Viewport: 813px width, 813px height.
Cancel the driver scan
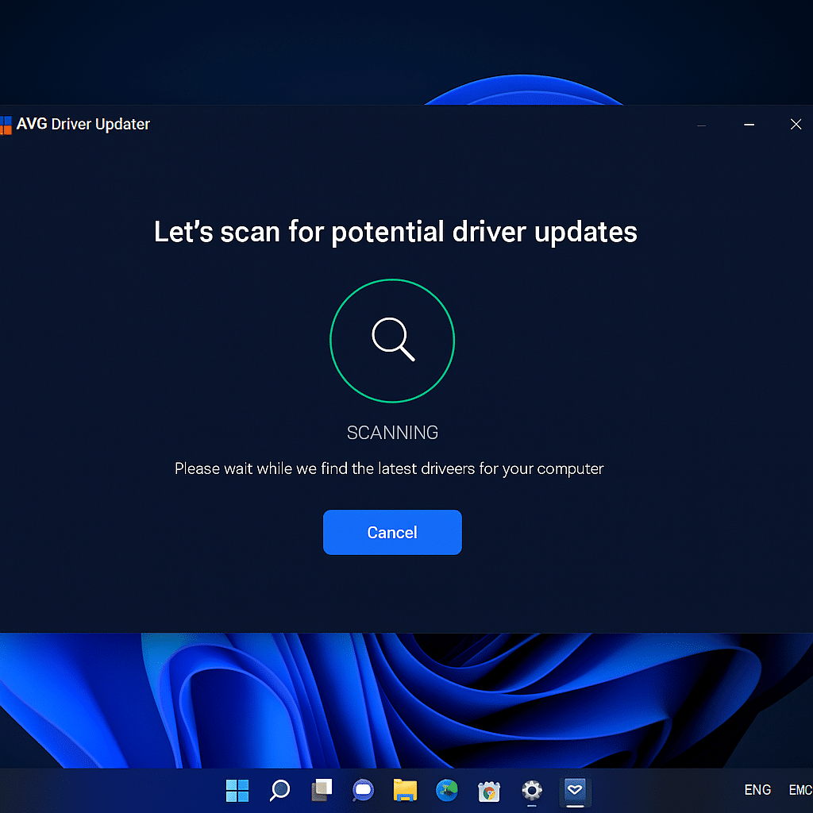[x=392, y=532]
